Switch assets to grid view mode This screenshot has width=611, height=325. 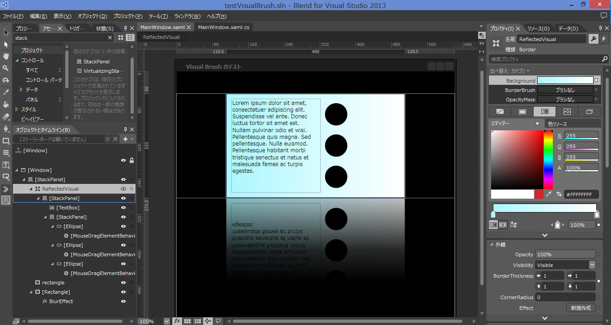[121, 38]
